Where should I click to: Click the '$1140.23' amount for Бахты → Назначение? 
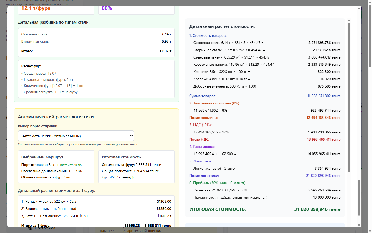164,216
